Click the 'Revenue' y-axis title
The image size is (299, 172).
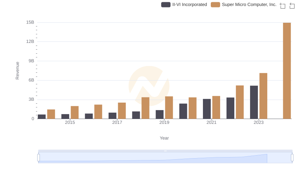[x=17, y=71]
